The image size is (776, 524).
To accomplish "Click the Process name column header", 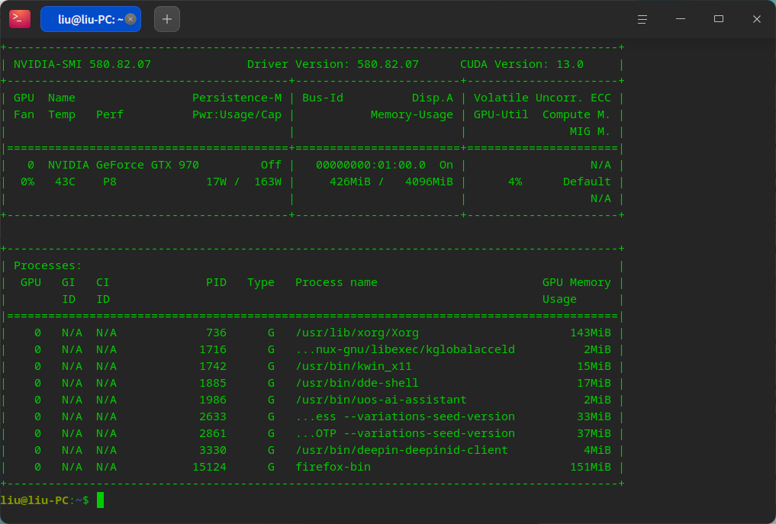I will (336, 282).
